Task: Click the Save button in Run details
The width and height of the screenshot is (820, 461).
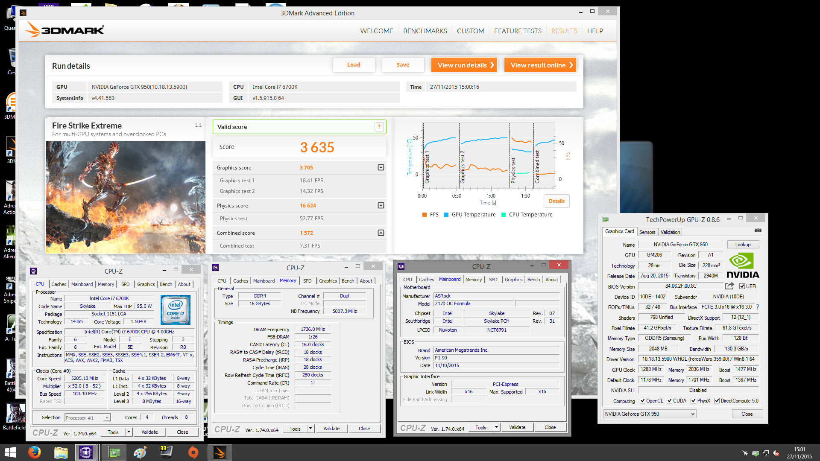Action: point(403,65)
